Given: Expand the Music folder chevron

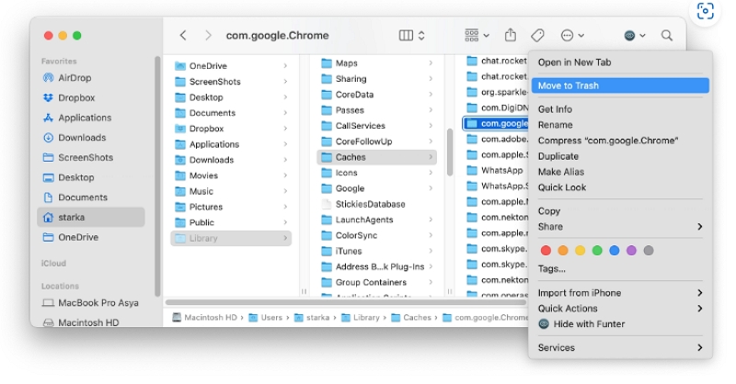Looking at the screenshot, I should click(x=285, y=191).
